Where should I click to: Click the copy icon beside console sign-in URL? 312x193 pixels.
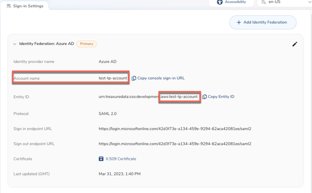[134, 78]
